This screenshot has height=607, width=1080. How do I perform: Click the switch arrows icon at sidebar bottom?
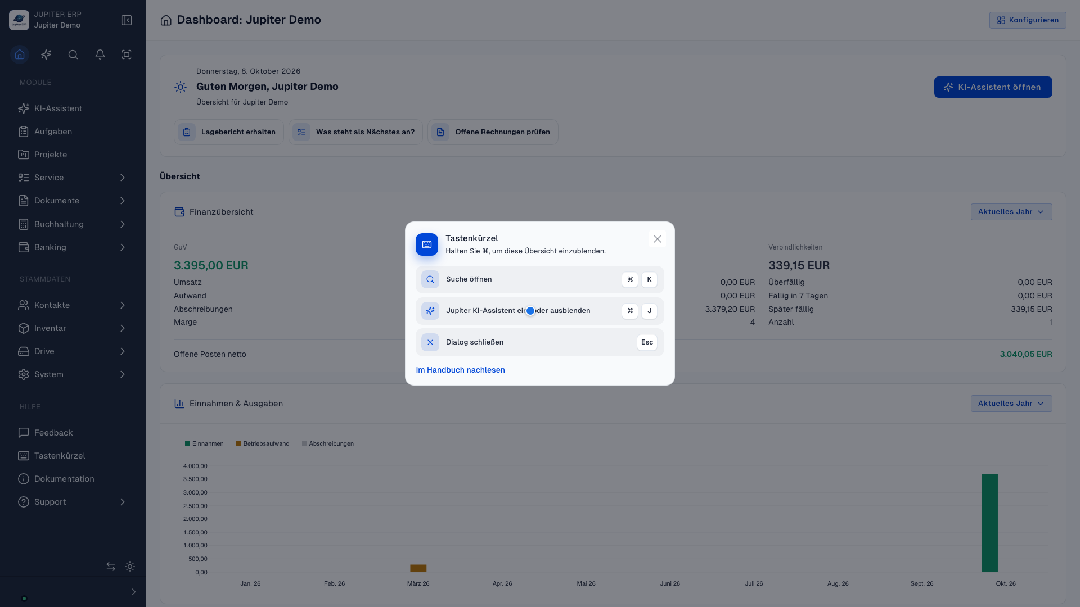tap(111, 567)
